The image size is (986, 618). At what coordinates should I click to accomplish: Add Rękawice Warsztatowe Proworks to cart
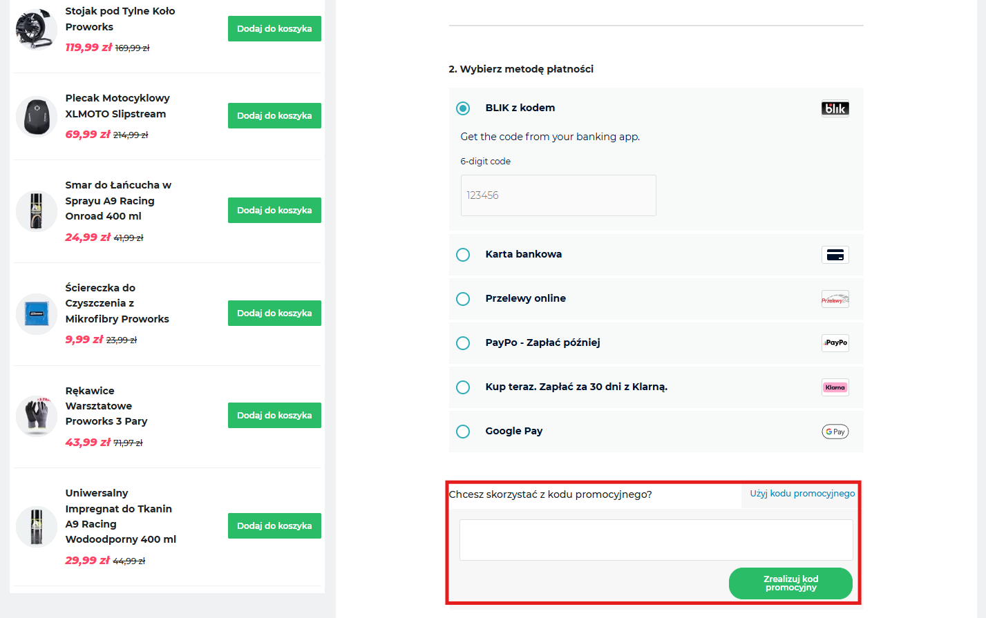click(274, 416)
